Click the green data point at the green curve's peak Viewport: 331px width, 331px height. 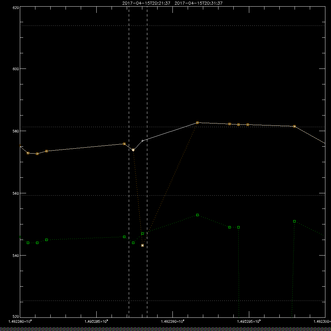click(197, 215)
